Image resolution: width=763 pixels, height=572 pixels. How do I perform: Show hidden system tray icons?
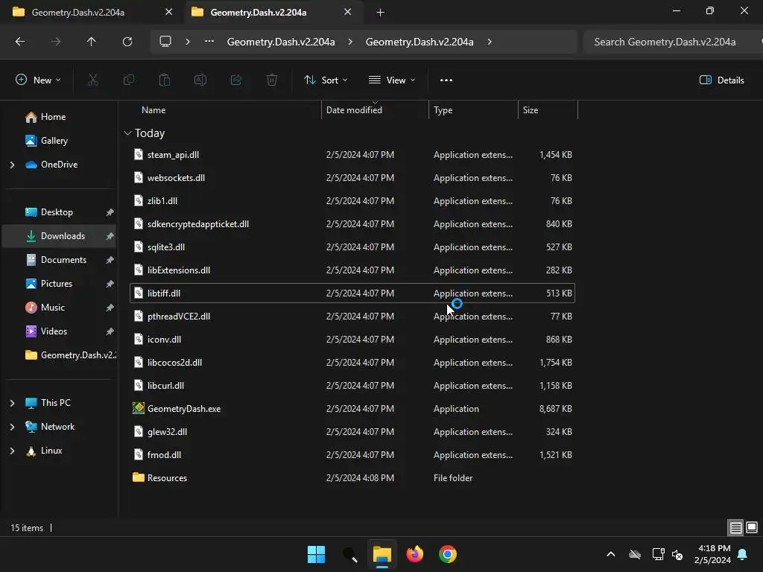pos(611,554)
